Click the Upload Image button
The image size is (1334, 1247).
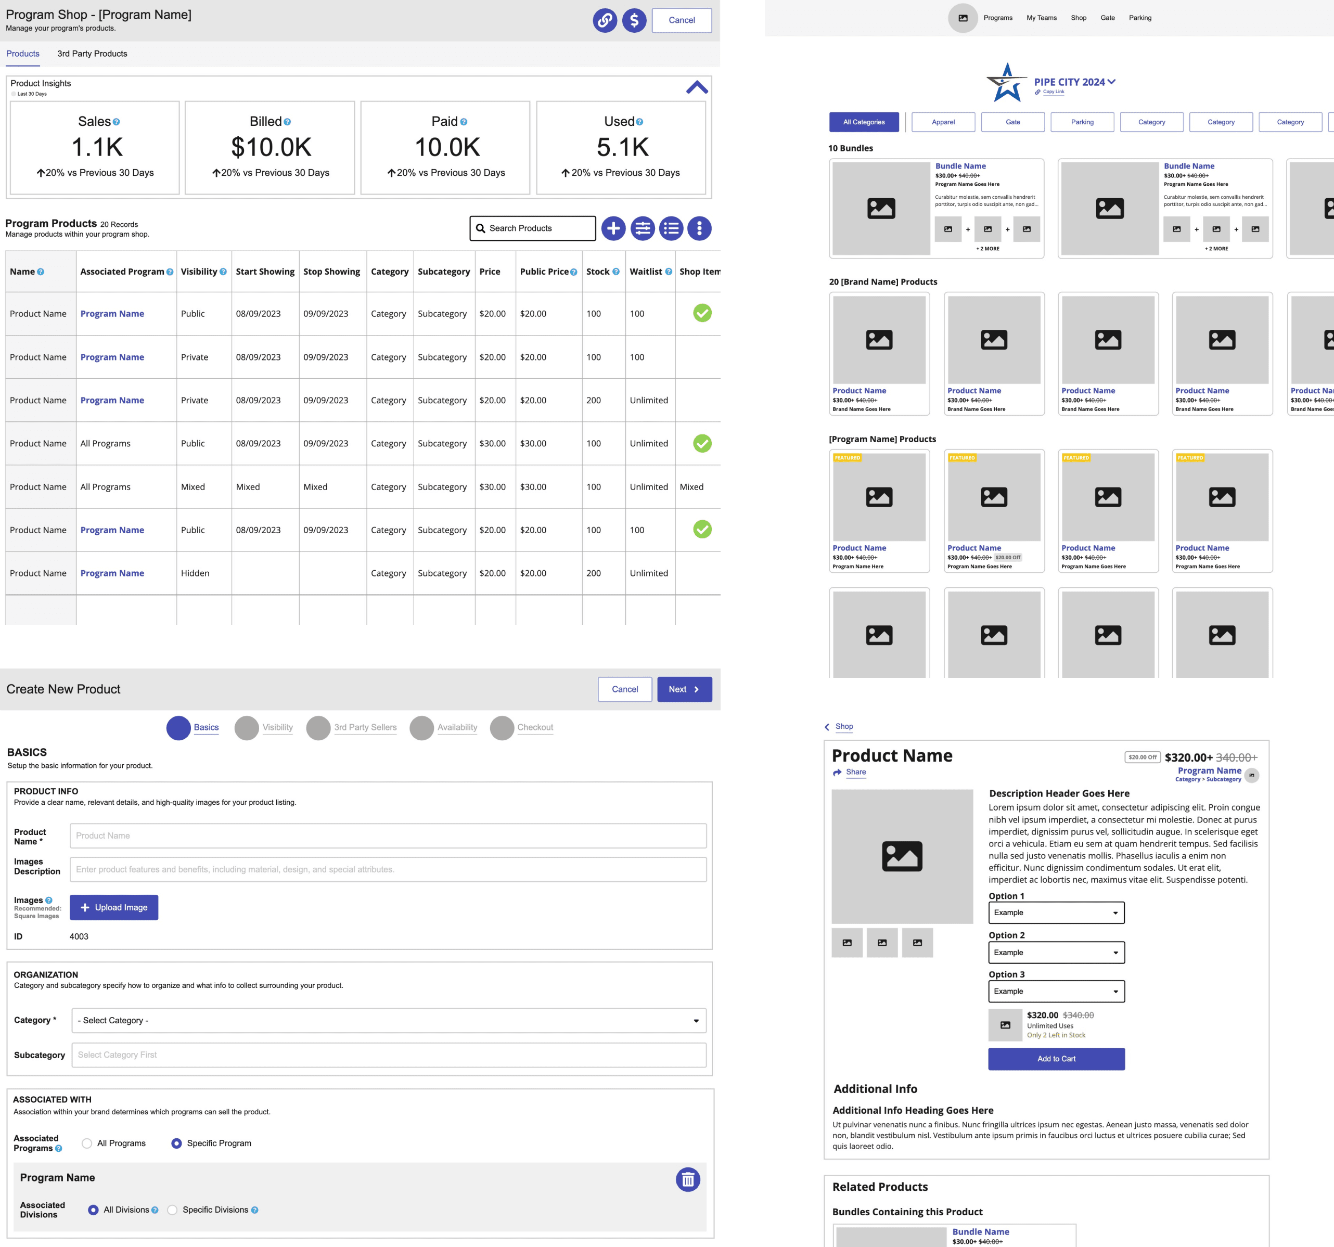click(114, 907)
